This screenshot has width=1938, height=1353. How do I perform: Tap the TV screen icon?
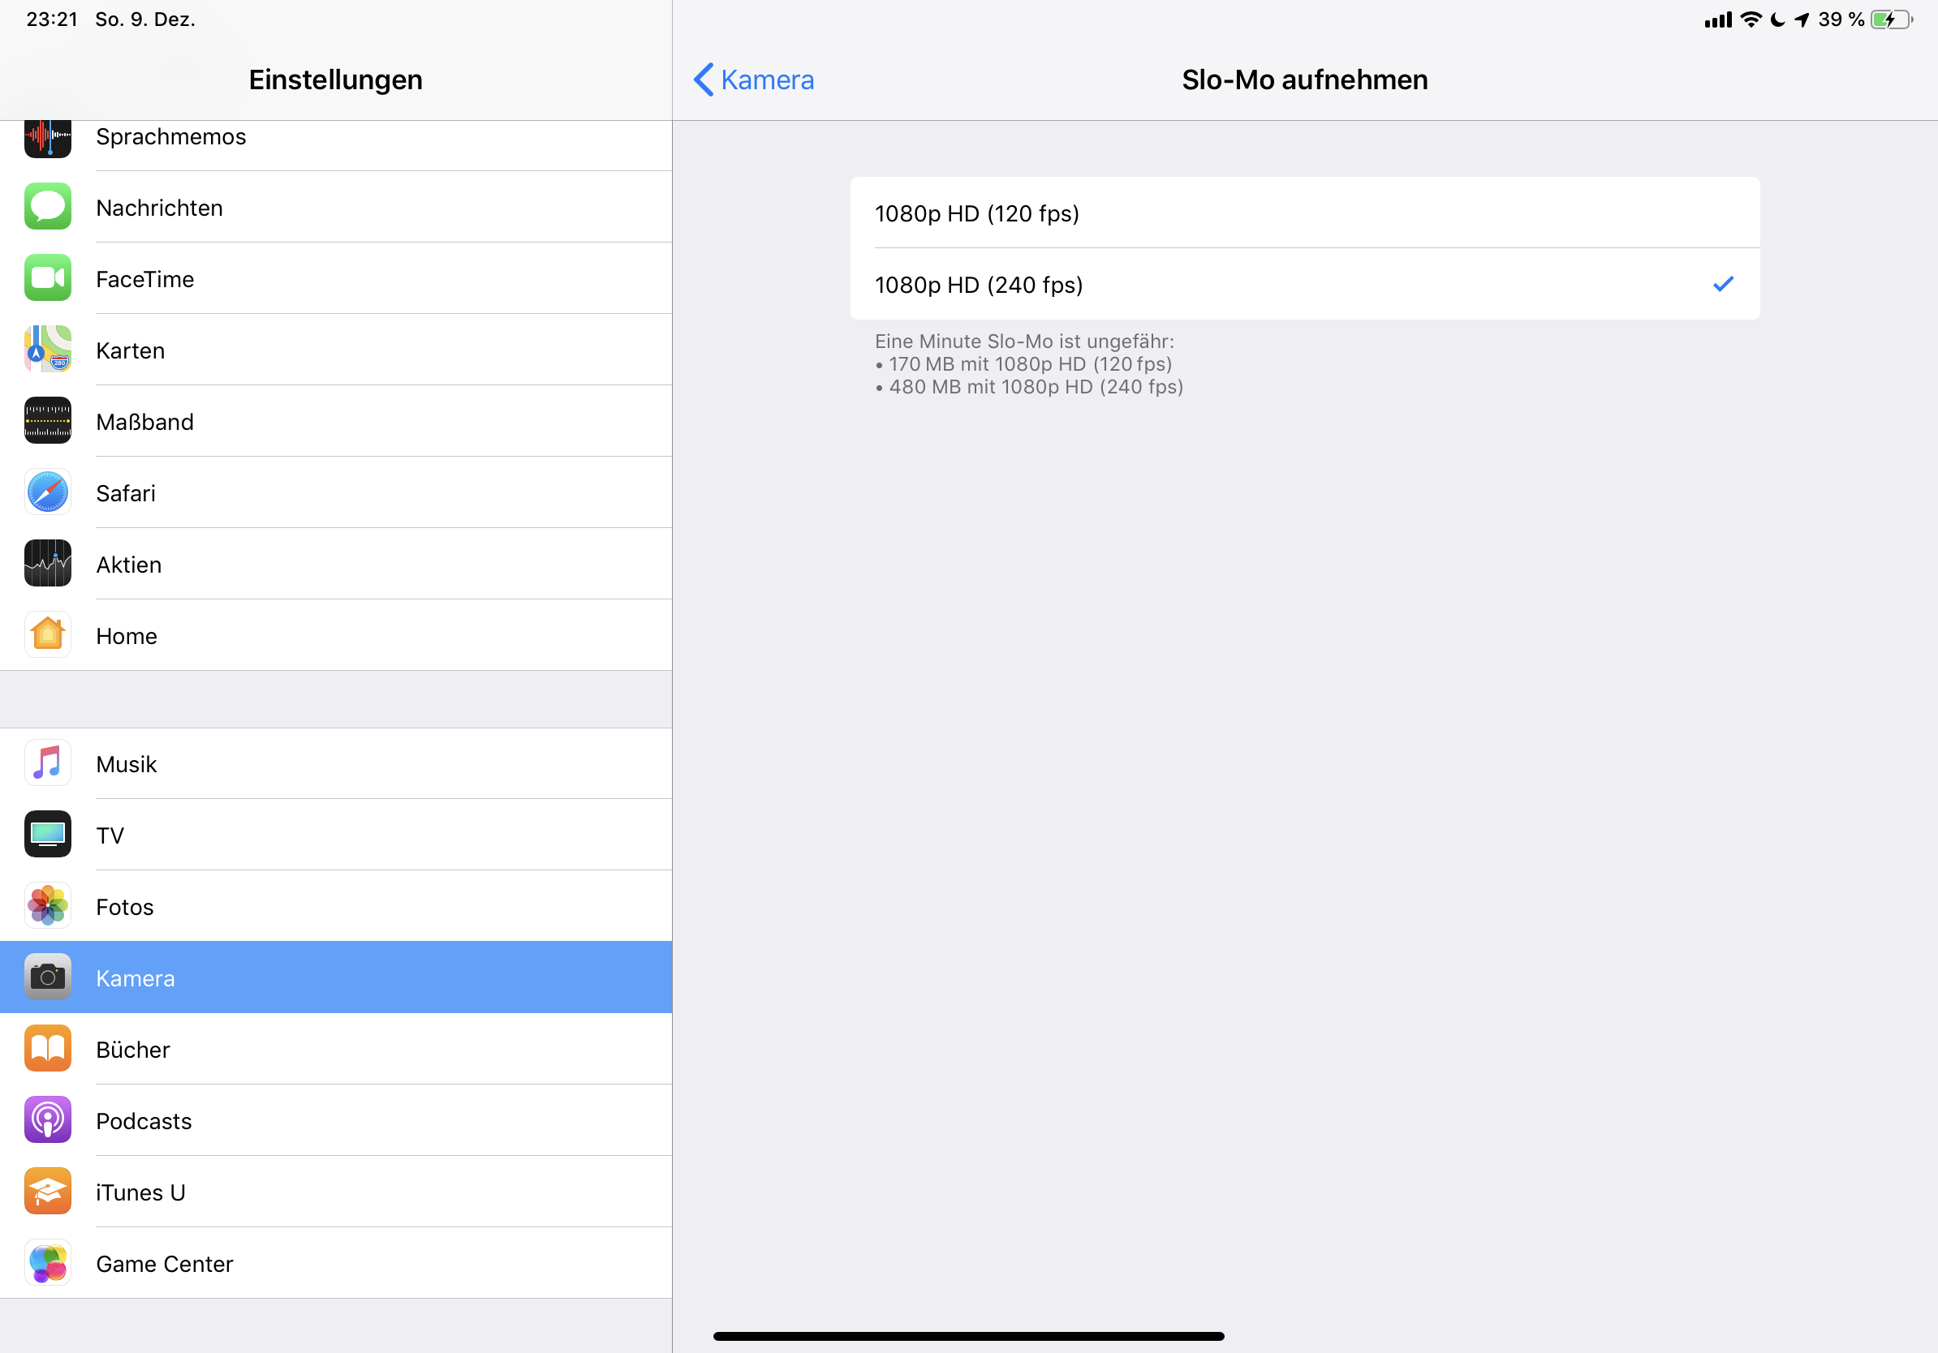[47, 835]
